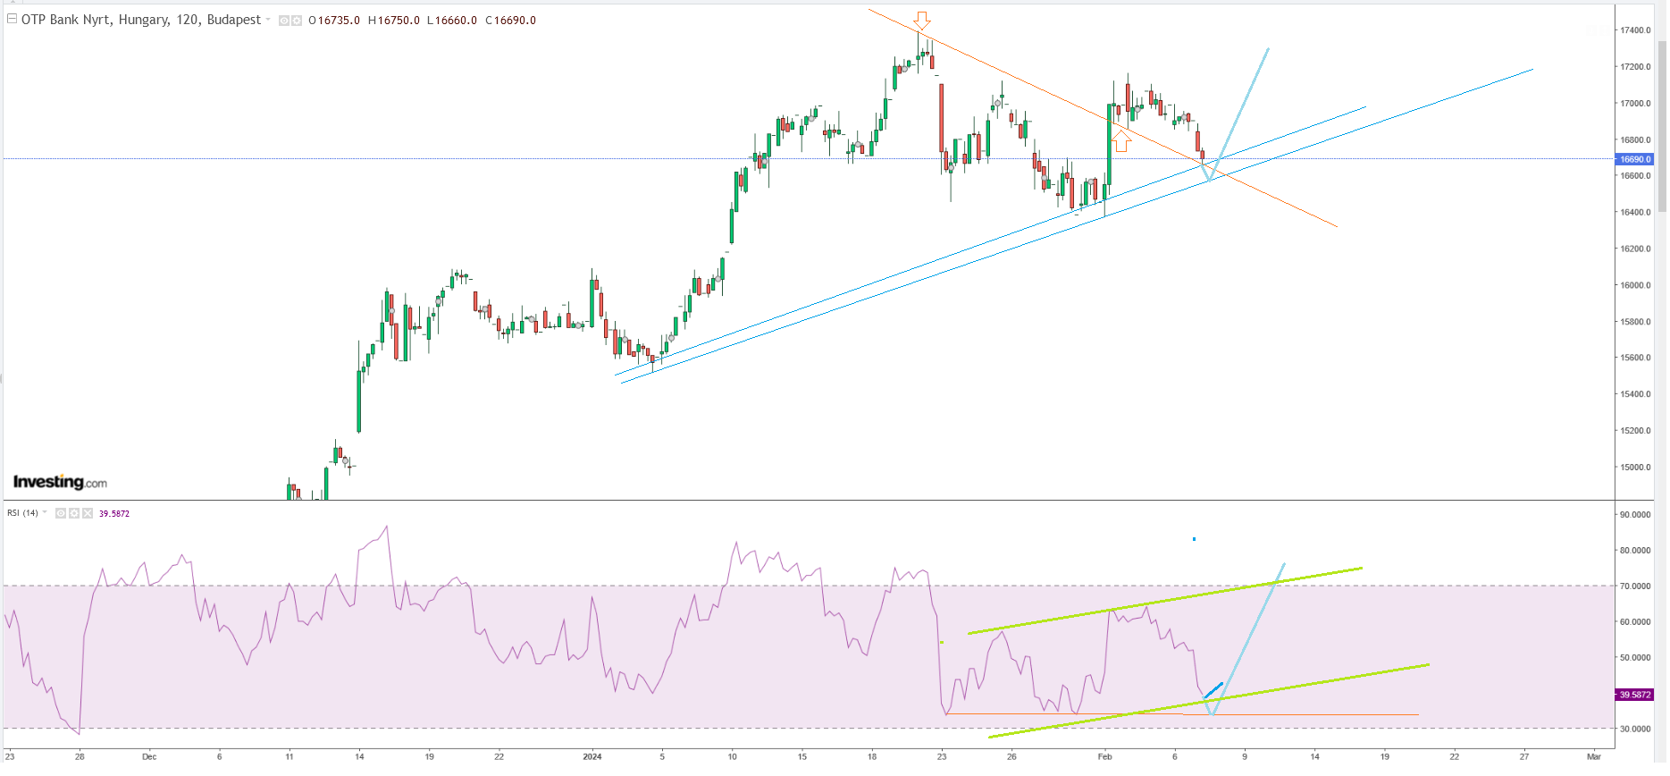
Task: Hide the RSI indicator using the eye icon
Action: (x=61, y=513)
